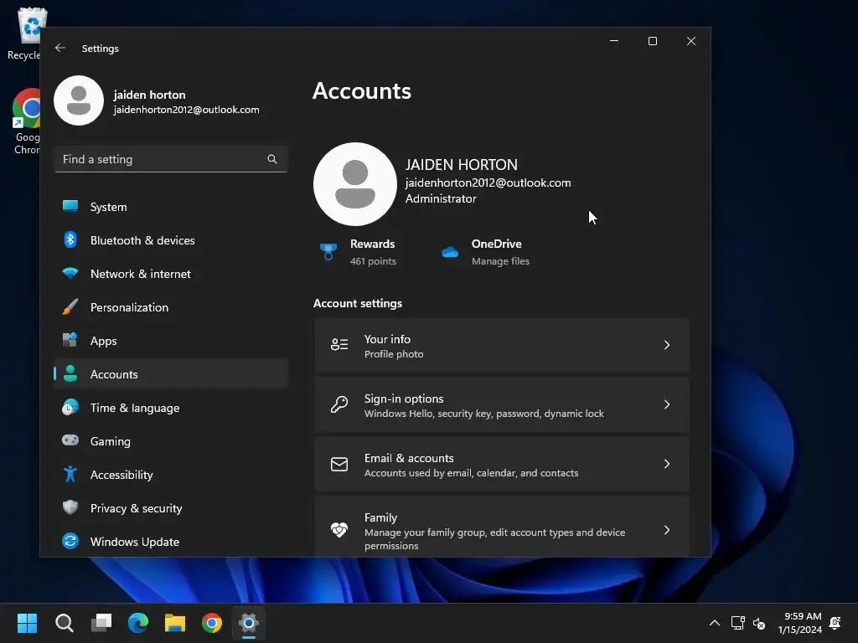858x643 pixels.
Task: Expand Email & accounts chevron
Action: point(666,464)
